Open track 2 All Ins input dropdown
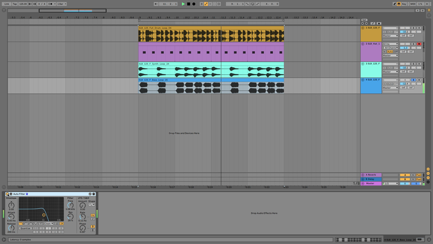Screen dimensions: 433x244 (x=390, y=44)
